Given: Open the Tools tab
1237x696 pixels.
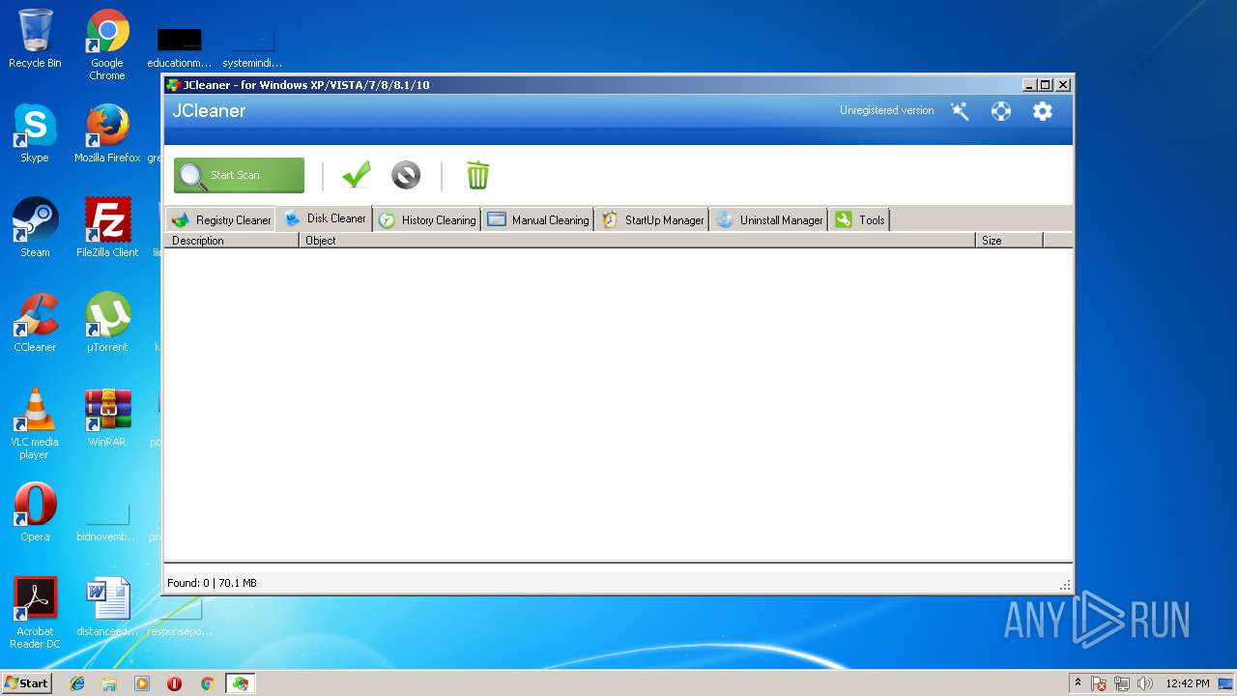Looking at the screenshot, I should click(859, 219).
